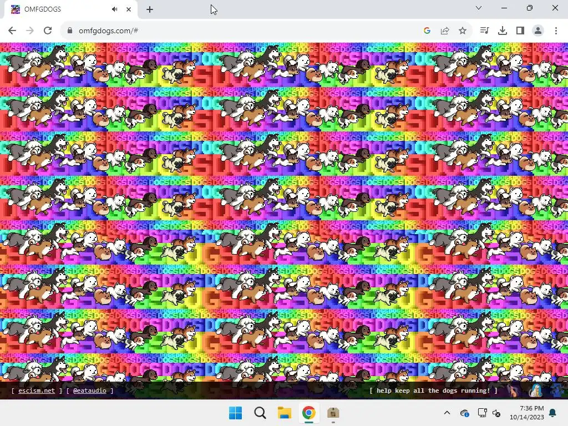Screen dimensions: 568x426
Task: Open Windows Search from the taskbar
Action: click(x=260, y=413)
